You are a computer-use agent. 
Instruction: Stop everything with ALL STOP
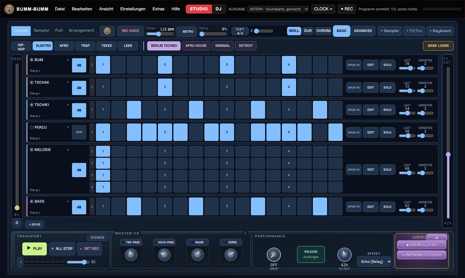(x=62, y=249)
